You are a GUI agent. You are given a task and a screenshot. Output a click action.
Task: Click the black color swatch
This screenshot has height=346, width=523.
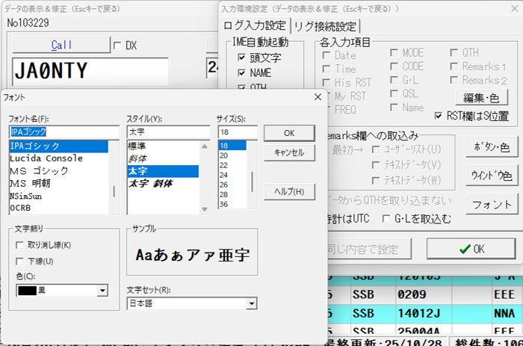point(27,290)
